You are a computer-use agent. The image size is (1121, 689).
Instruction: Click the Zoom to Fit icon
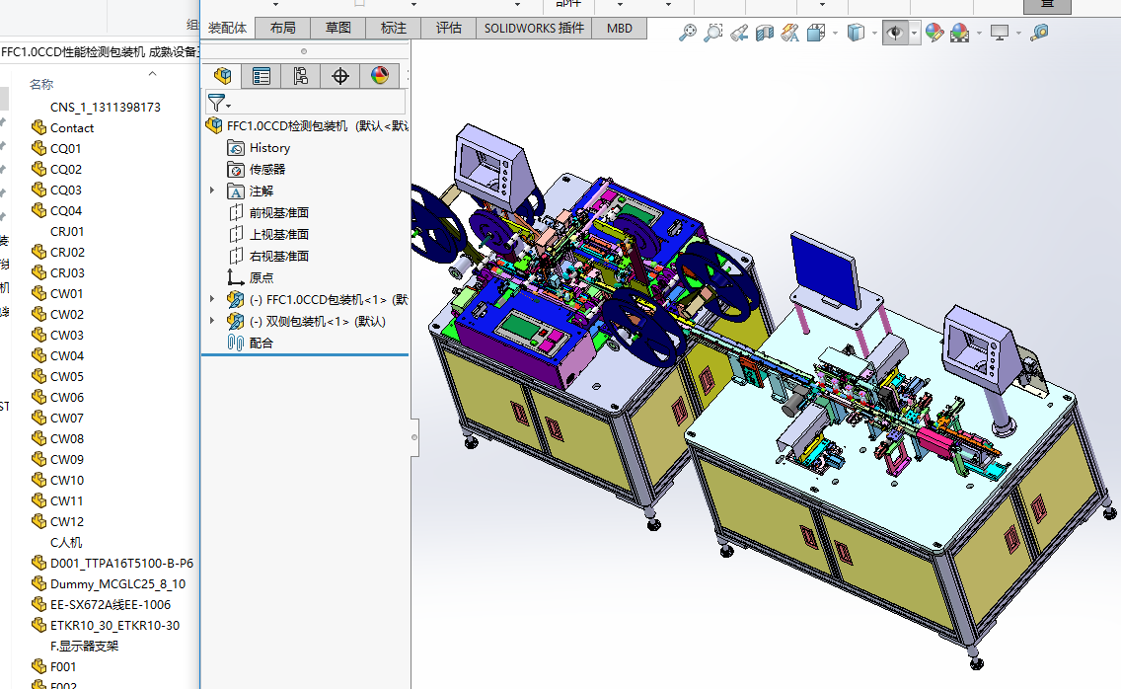point(688,33)
